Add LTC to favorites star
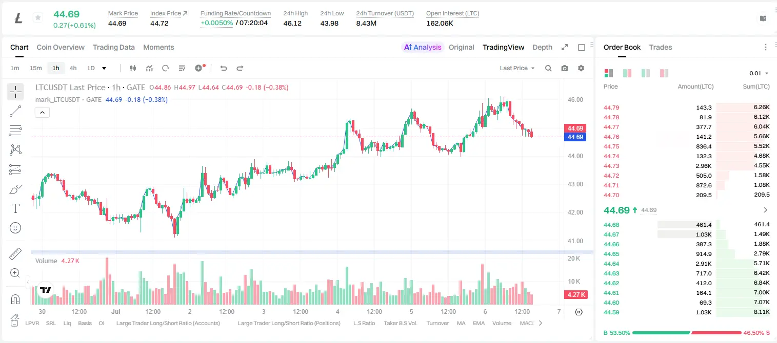Screen dimensions: 777x343 [38, 18]
